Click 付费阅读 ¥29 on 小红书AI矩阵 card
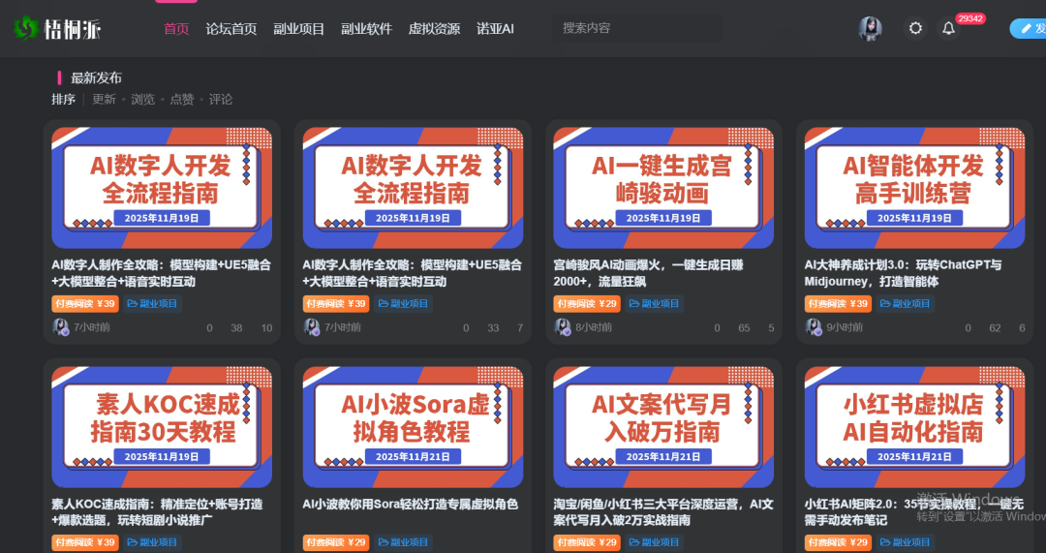This screenshot has height=553, width=1046. (x=838, y=542)
